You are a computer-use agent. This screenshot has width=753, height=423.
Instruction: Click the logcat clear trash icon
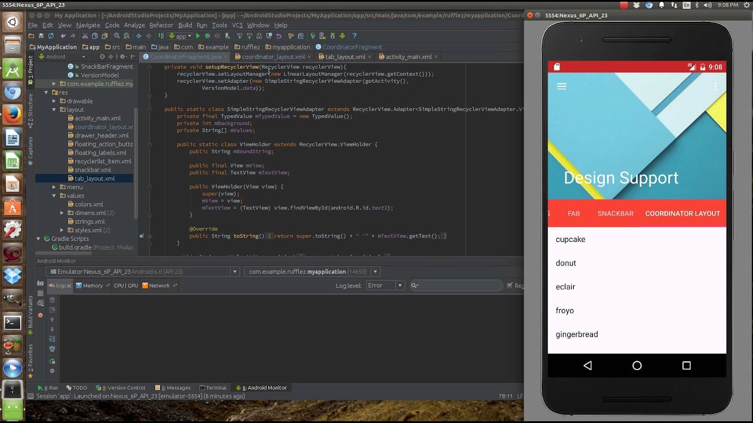coord(52,300)
